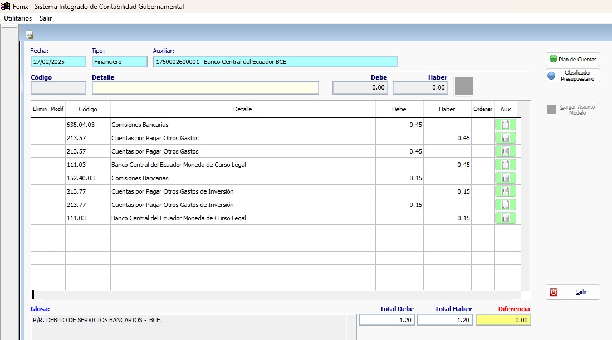
Task: Click the document icon in the toolbar
Action: pyautogui.click(x=30, y=35)
